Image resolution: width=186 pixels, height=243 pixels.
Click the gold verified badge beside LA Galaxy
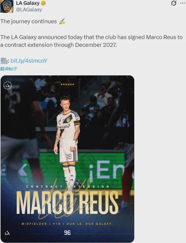(43, 3)
